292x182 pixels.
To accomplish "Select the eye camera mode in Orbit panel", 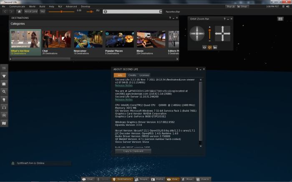I will click(x=204, y=47).
